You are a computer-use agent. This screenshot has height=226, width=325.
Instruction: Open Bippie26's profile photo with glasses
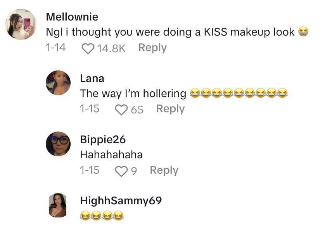click(58, 144)
